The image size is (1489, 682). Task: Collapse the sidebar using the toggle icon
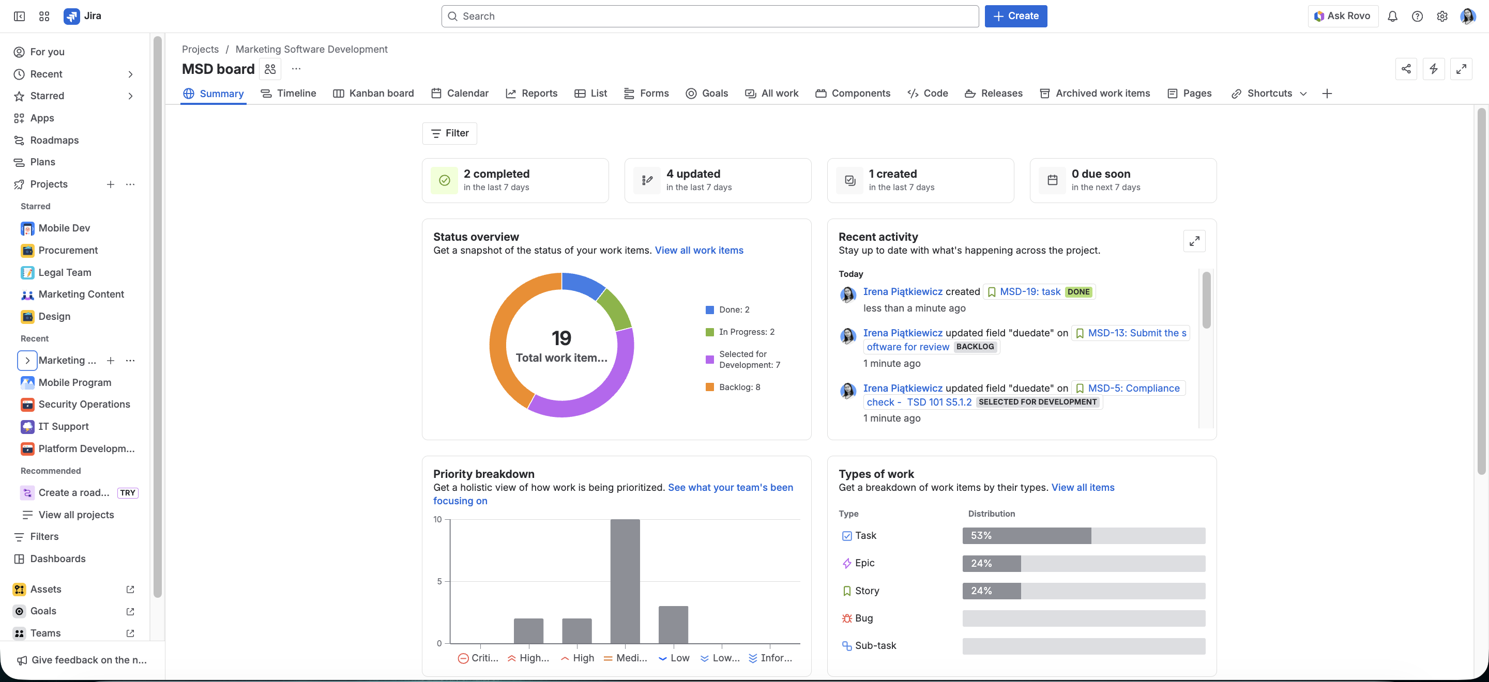19,16
